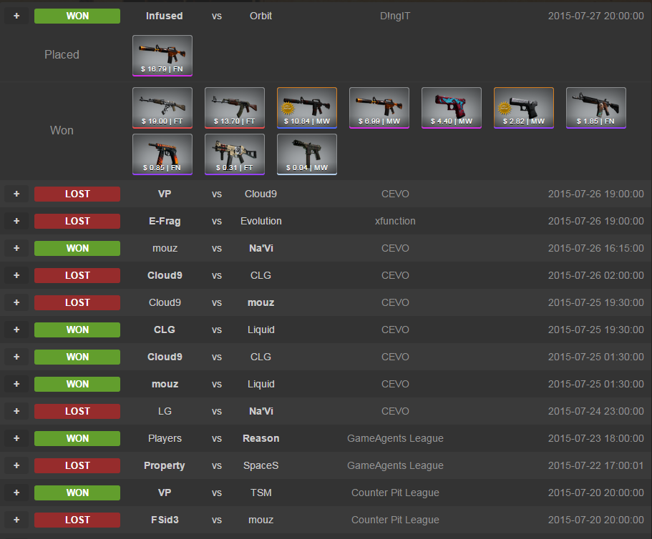Click the team name FSid3
The height and width of the screenshot is (539, 652).
(165, 520)
